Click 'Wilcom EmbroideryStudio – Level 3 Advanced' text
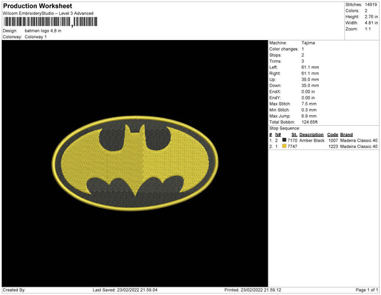 point(48,13)
